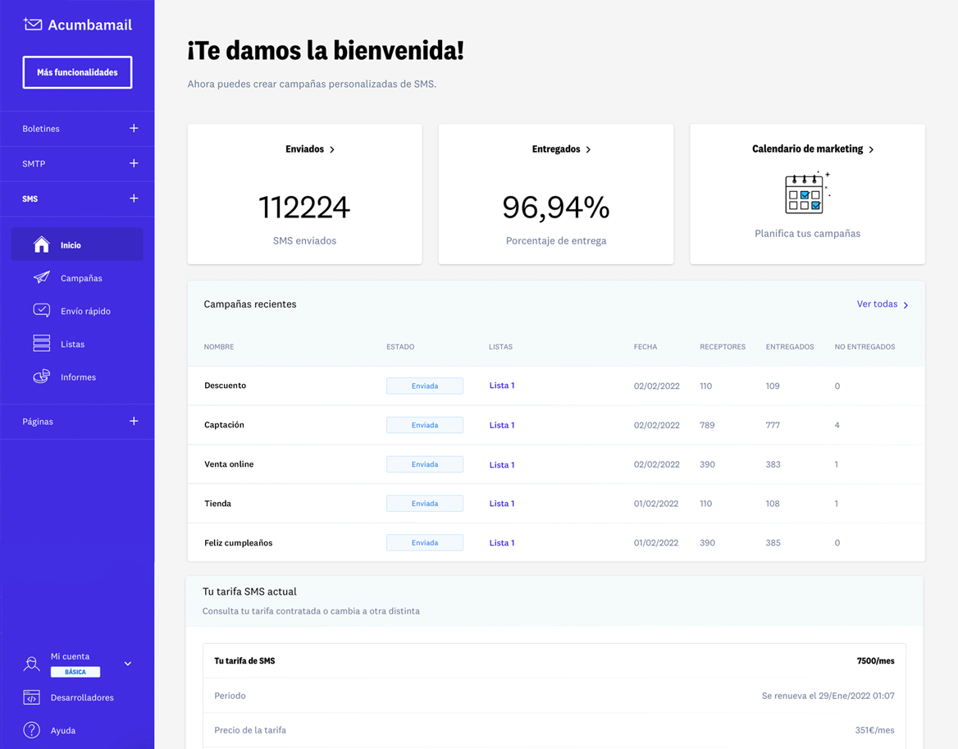The height and width of the screenshot is (749, 958).
Task: Select the Inicio home icon
Action: [x=41, y=244]
